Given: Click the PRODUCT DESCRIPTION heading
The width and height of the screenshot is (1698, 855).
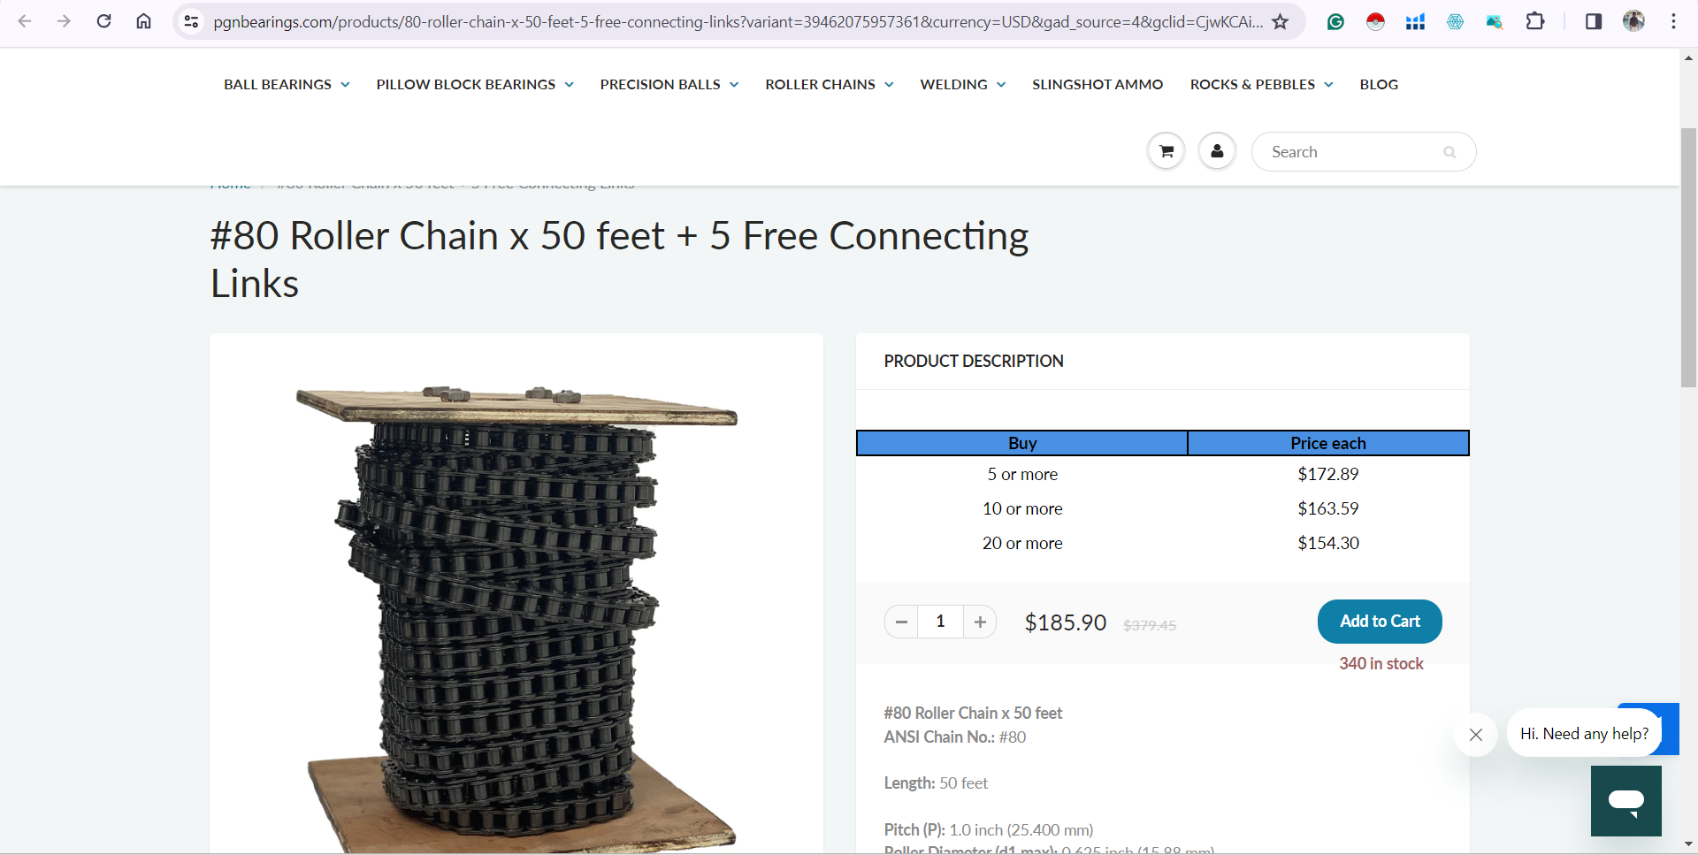Looking at the screenshot, I should (974, 361).
